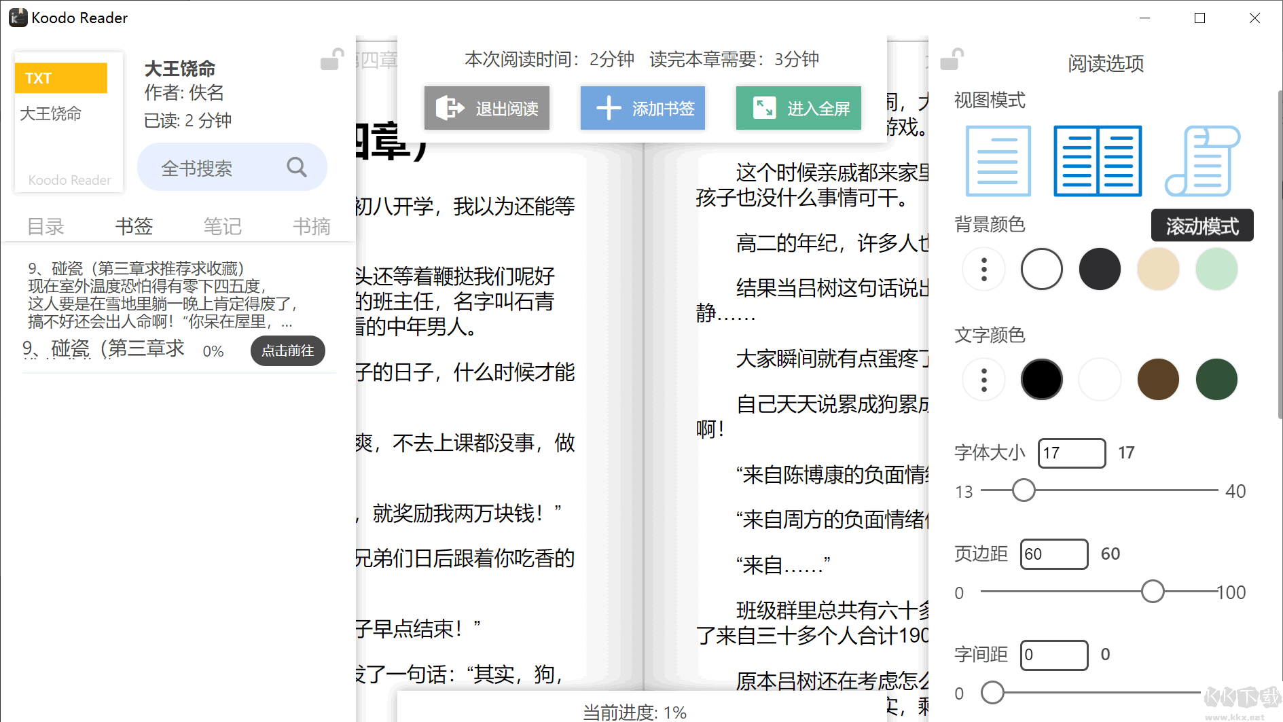Click the 进入全屏 button
Viewport: 1283px width, 722px height.
[797, 108]
